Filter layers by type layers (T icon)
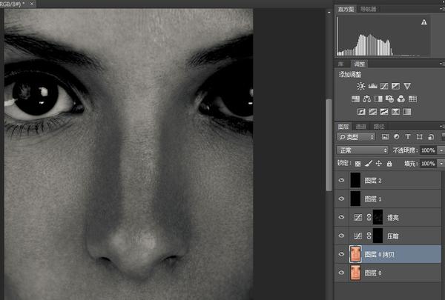Screen dimensions: 445x300 coord(408,138)
